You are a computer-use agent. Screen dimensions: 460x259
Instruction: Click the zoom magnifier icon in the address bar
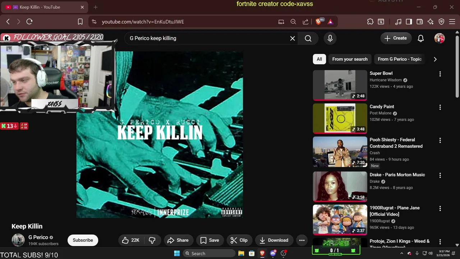click(293, 22)
